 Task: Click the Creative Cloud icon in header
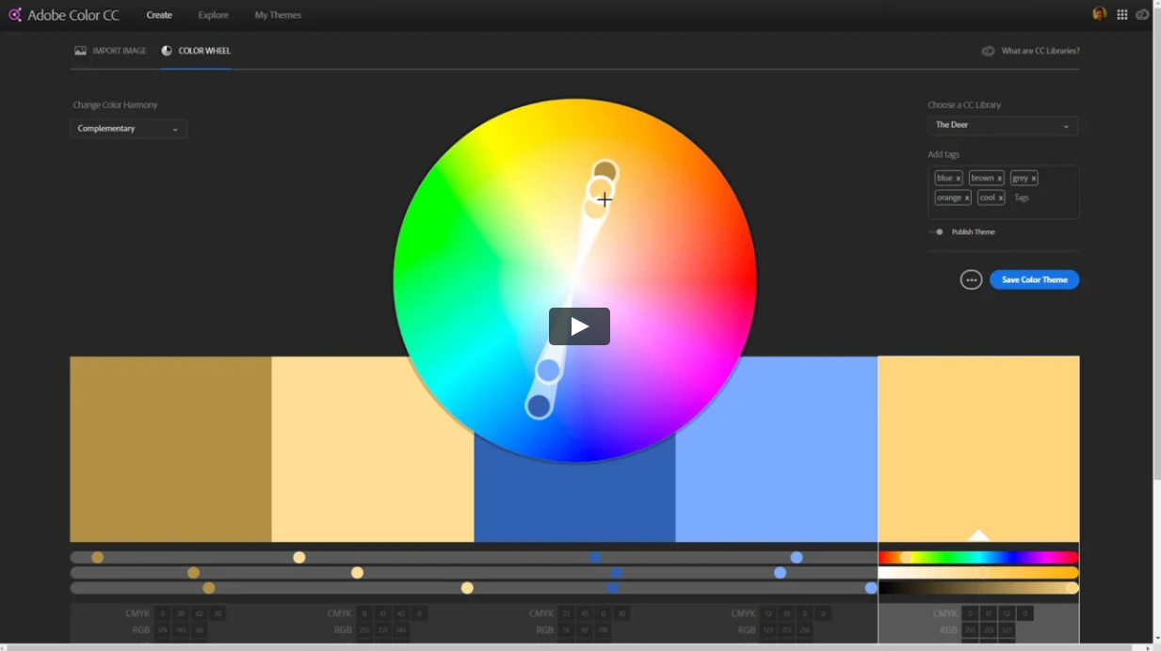coord(1142,15)
